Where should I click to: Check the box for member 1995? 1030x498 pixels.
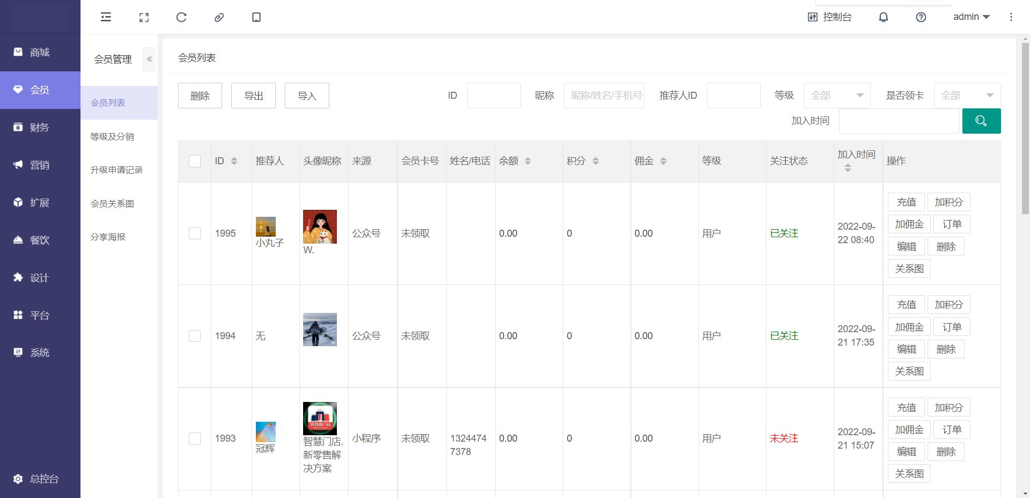coord(195,233)
